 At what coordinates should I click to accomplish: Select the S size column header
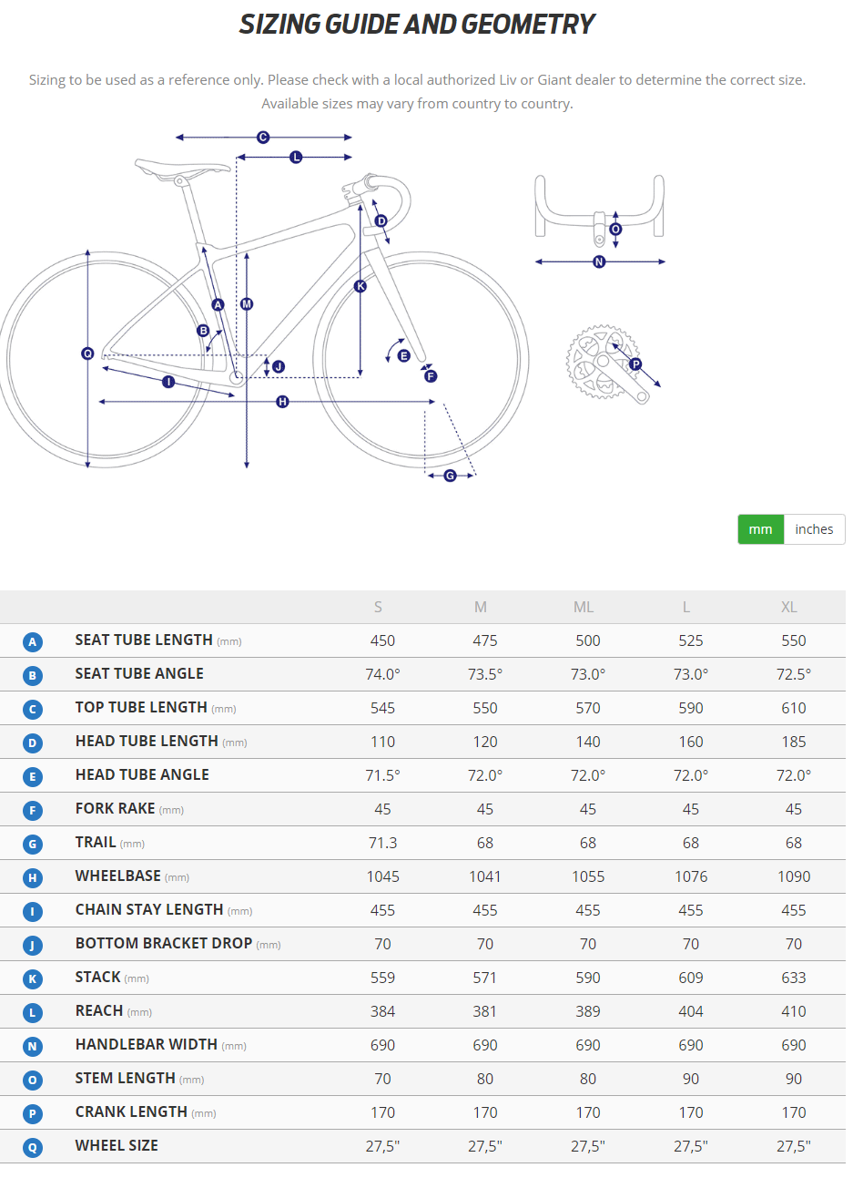pyautogui.click(x=378, y=607)
